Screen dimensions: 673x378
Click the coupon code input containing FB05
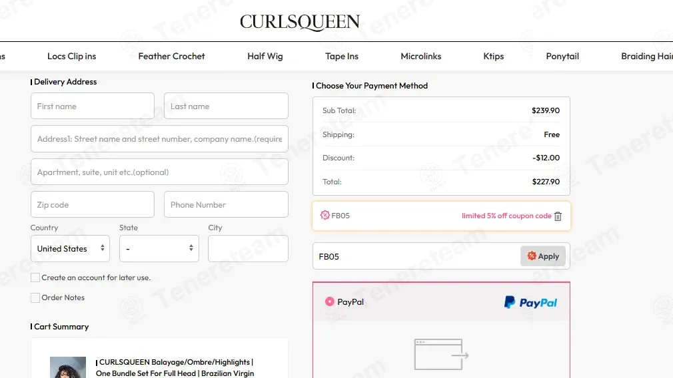416,256
